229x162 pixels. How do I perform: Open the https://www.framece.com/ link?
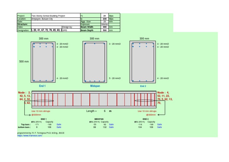(x=30, y=135)
